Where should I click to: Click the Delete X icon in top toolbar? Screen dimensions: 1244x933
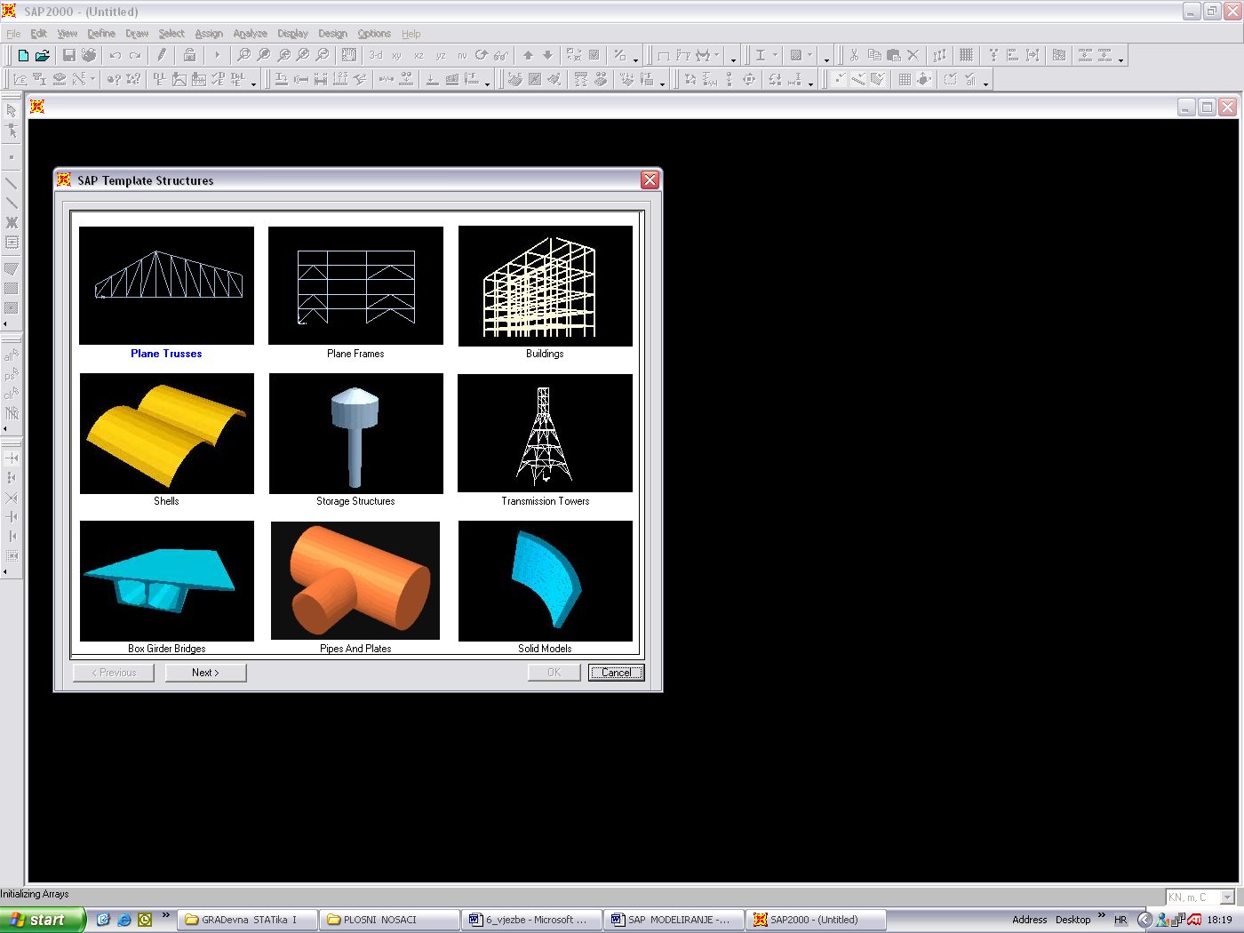[x=913, y=55]
